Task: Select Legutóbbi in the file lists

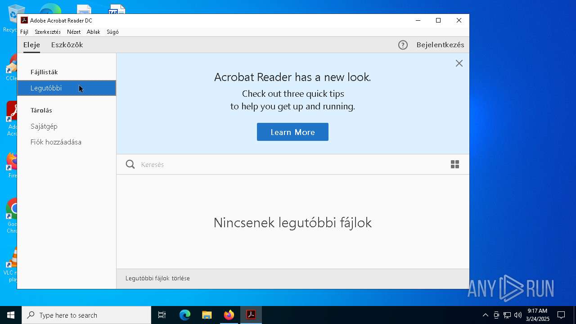Action: pos(67,88)
